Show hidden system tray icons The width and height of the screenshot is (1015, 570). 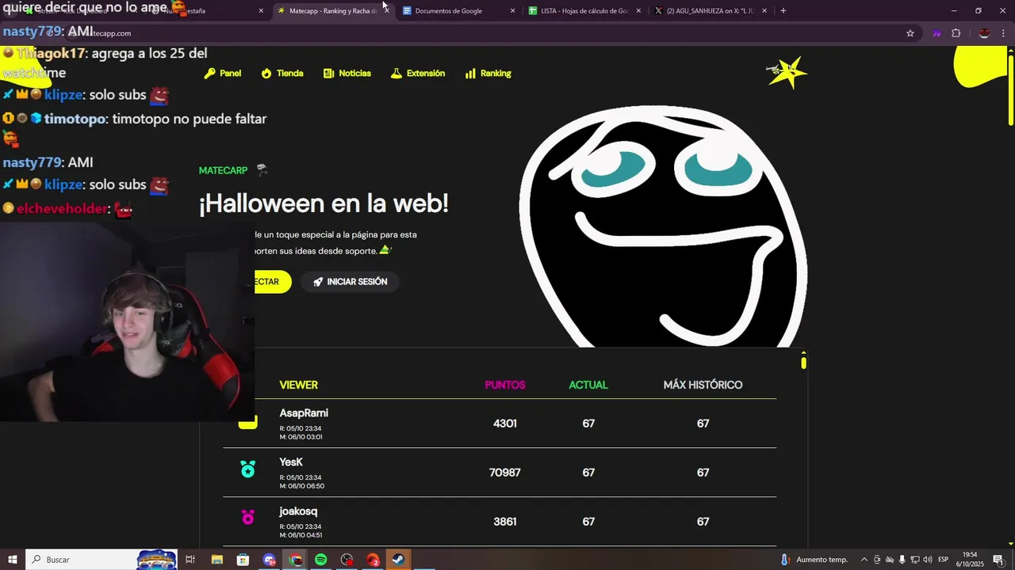click(864, 560)
